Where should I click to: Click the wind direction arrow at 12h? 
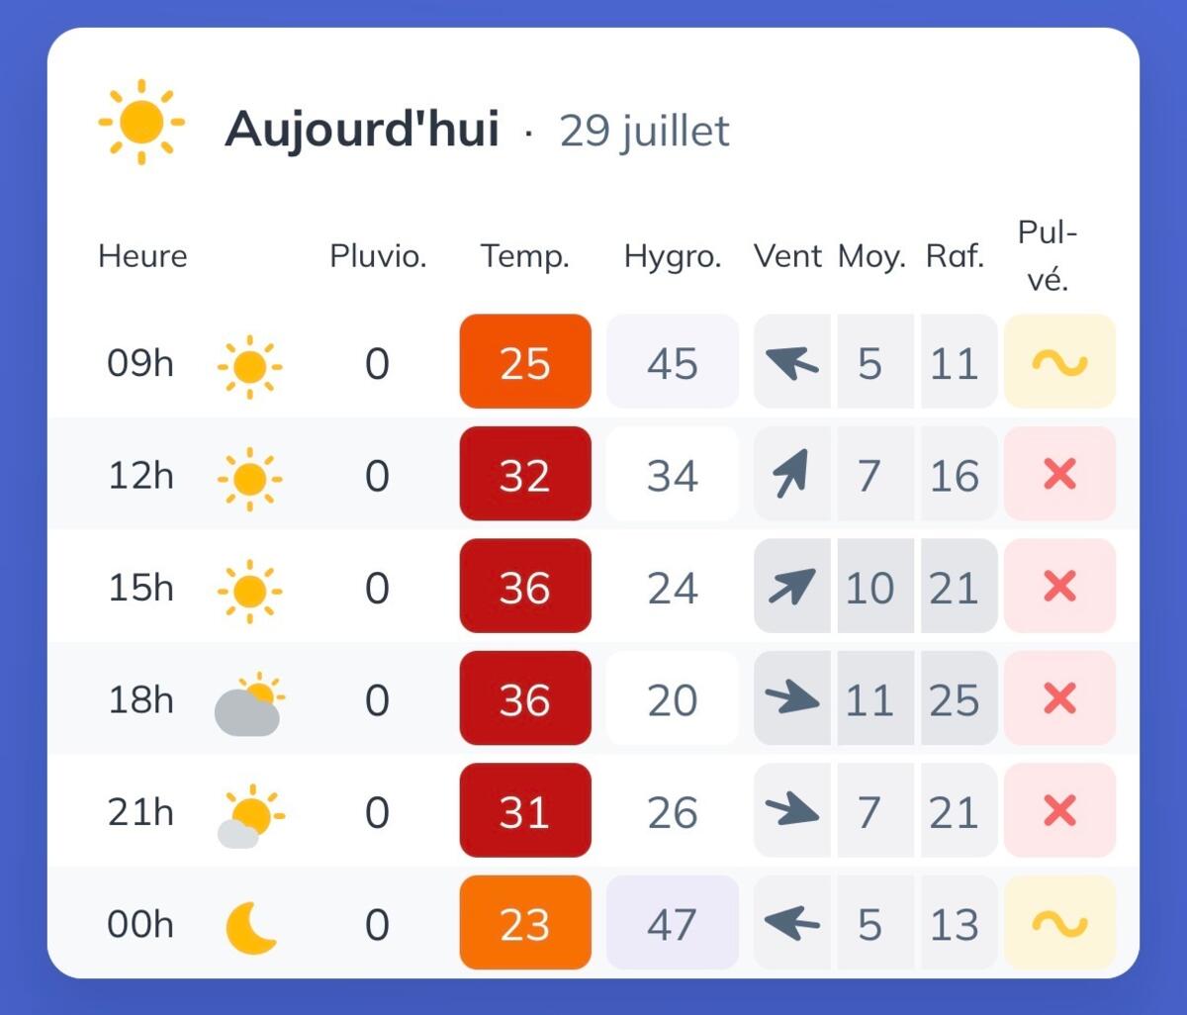(x=792, y=474)
